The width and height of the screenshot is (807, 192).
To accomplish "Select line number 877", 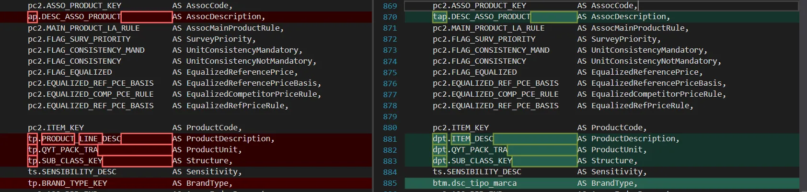I will pos(390,94).
